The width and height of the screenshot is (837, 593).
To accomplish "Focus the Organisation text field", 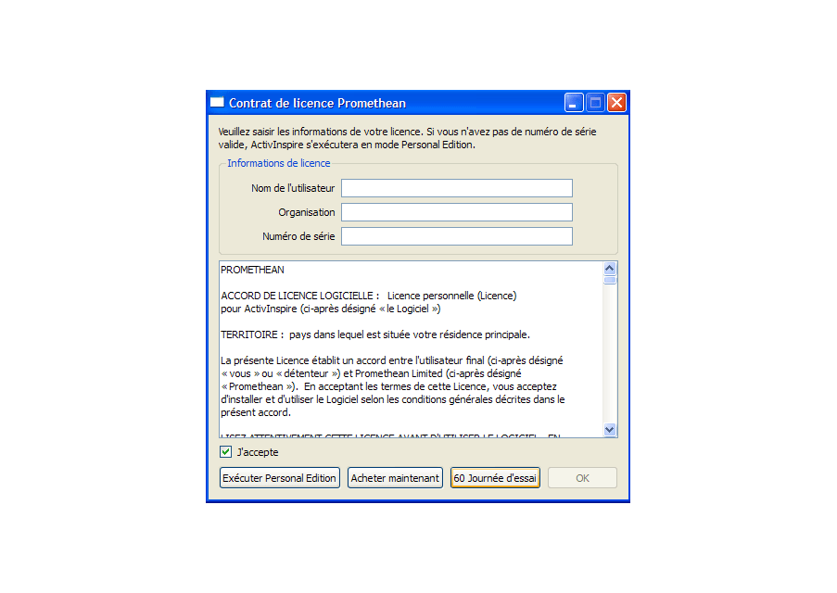I will tap(457, 212).
